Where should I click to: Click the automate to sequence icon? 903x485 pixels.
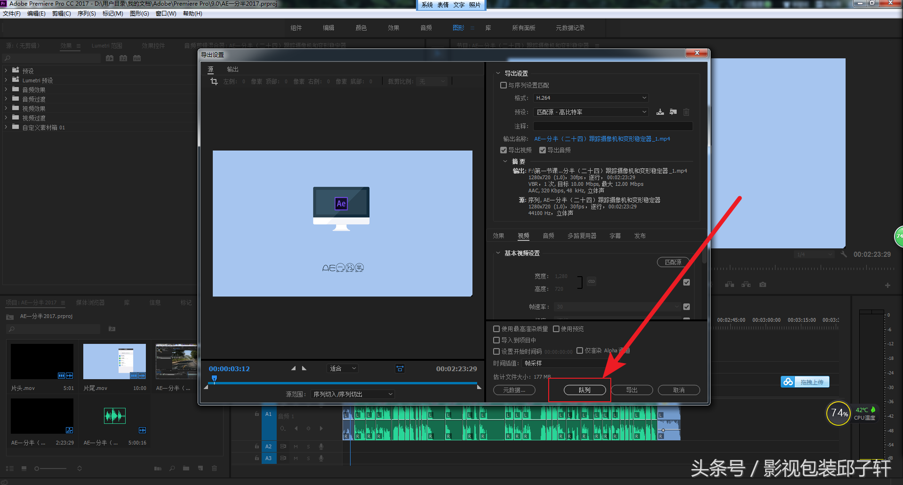(x=158, y=469)
